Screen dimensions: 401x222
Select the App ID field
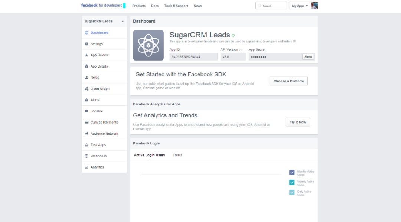click(x=193, y=57)
